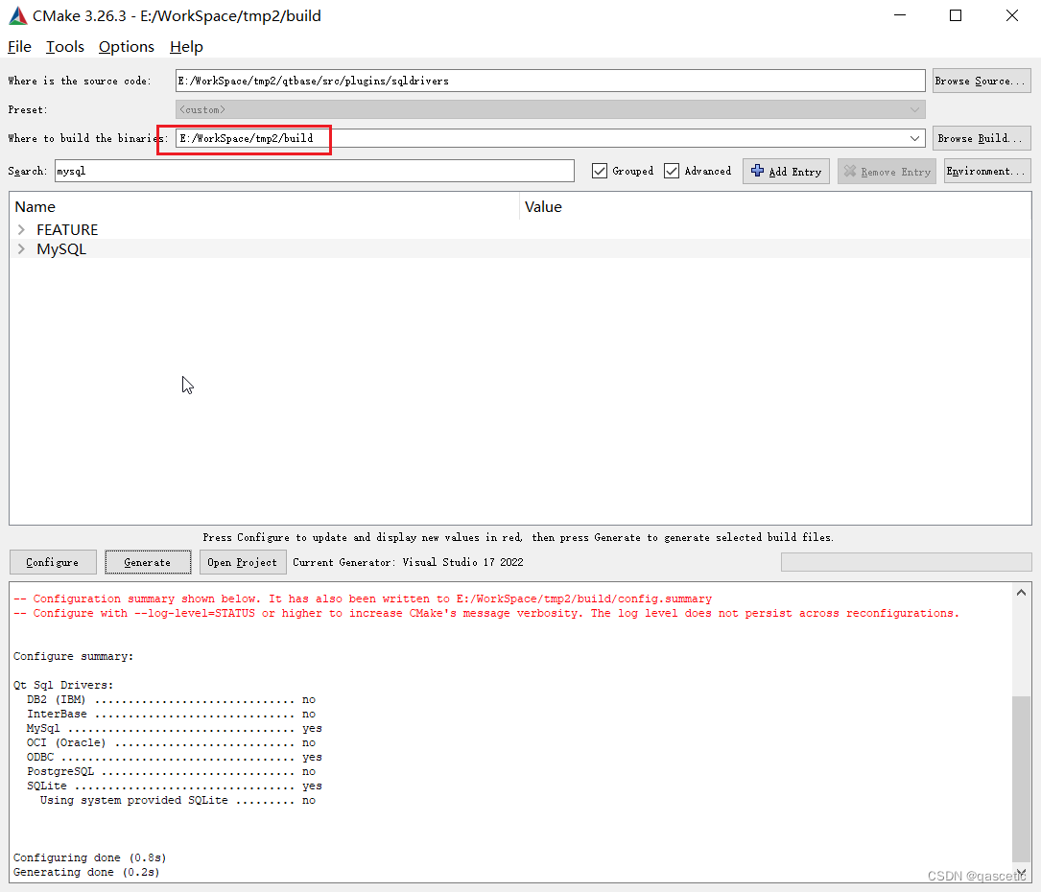Open the Preset custom dropdown
Image resolution: width=1041 pixels, height=892 pixels.
551,109
